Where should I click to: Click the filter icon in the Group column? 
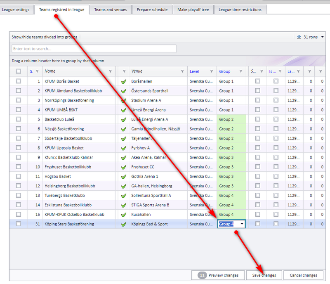point(241,71)
